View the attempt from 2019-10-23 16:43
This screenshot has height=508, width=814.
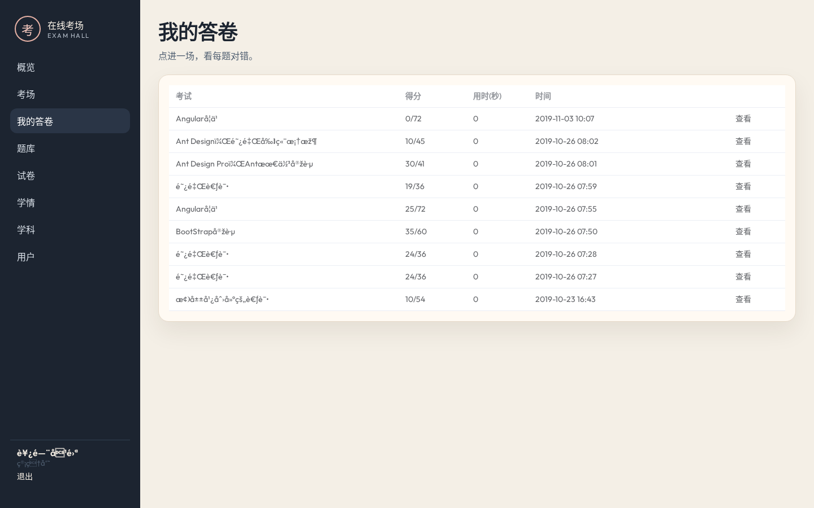point(743,299)
